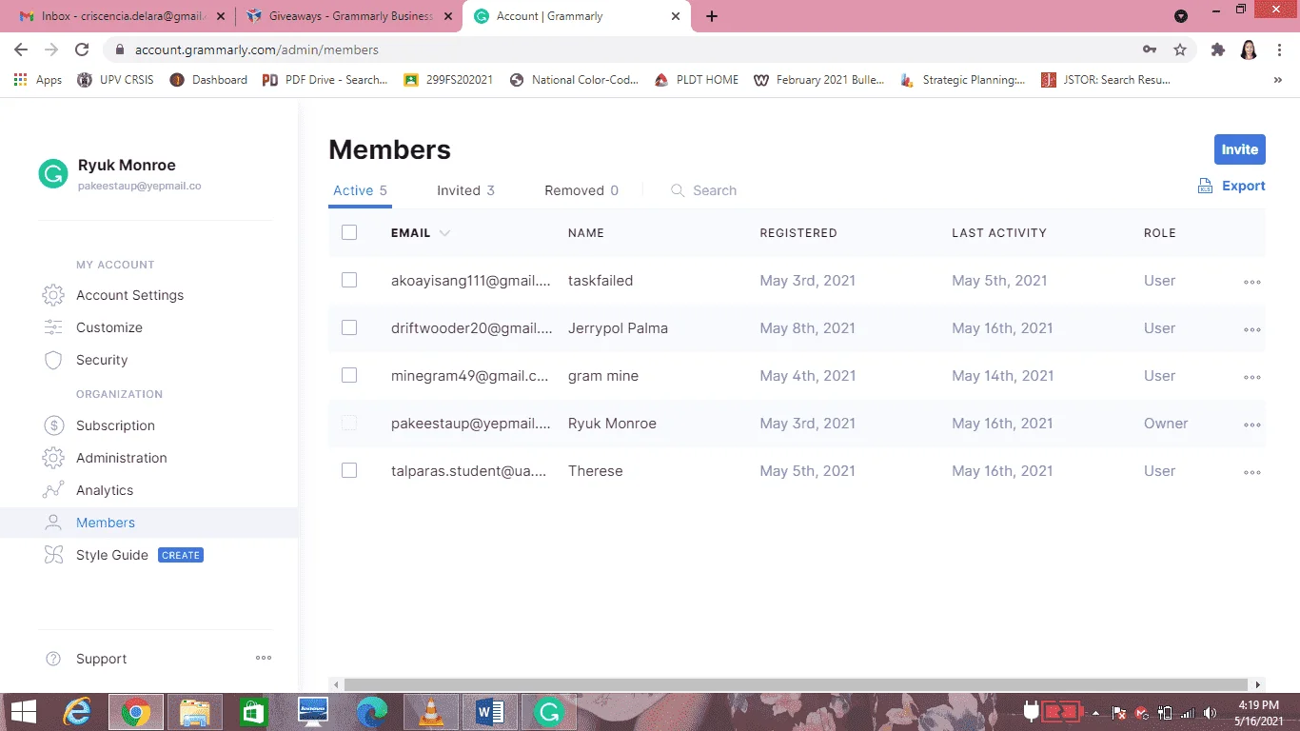Image resolution: width=1300 pixels, height=731 pixels.
Task: Switch to Giveaways Grammarly Business tab
Action: click(x=348, y=16)
